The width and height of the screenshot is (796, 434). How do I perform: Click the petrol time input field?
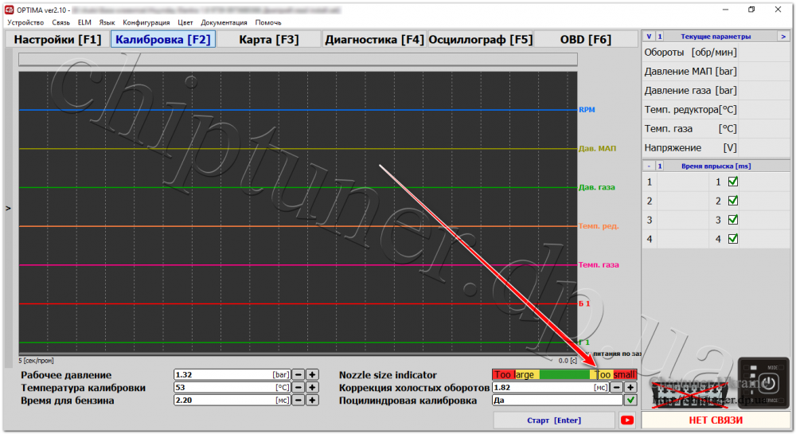pos(232,400)
